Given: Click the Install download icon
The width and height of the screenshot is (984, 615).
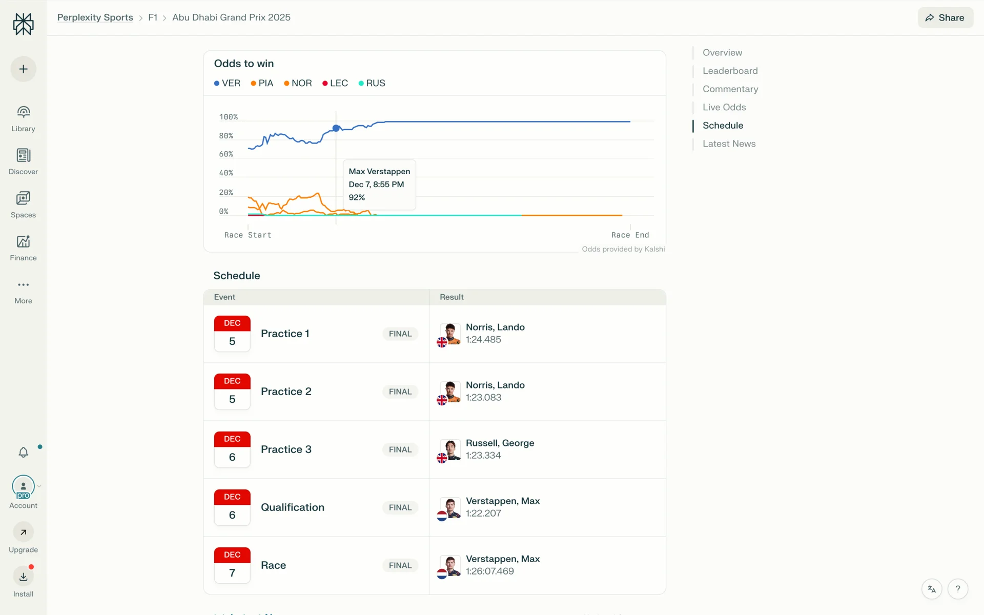Looking at the screenshot, I should 23,577.
